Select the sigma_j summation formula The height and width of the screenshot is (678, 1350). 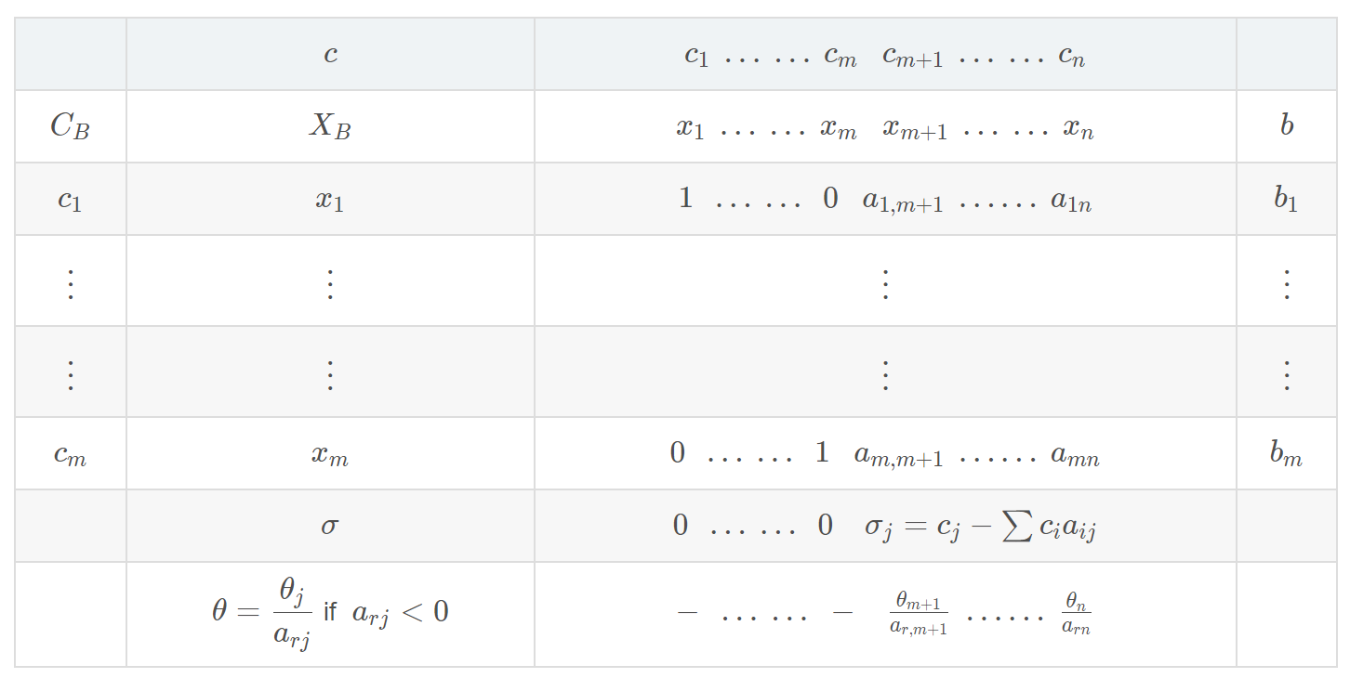(981, 527)
